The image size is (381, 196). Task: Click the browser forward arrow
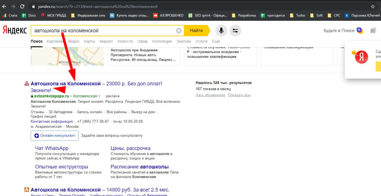[x=13, y=6]
